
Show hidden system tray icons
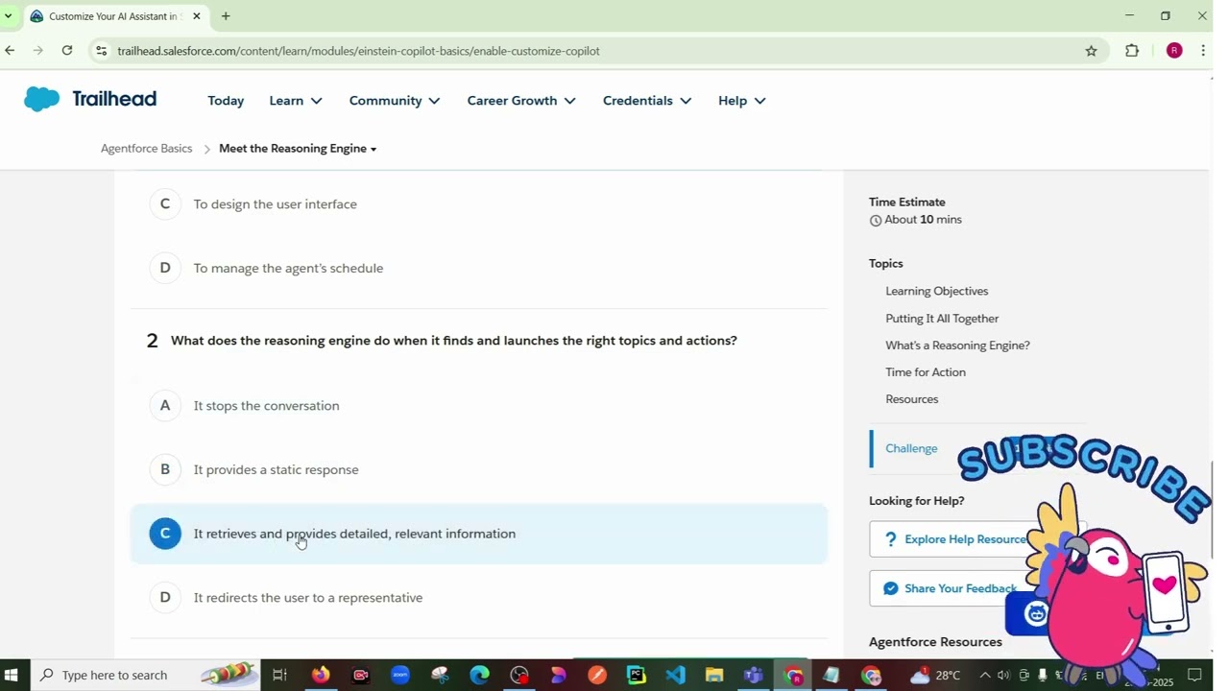[x=984, y=675]
